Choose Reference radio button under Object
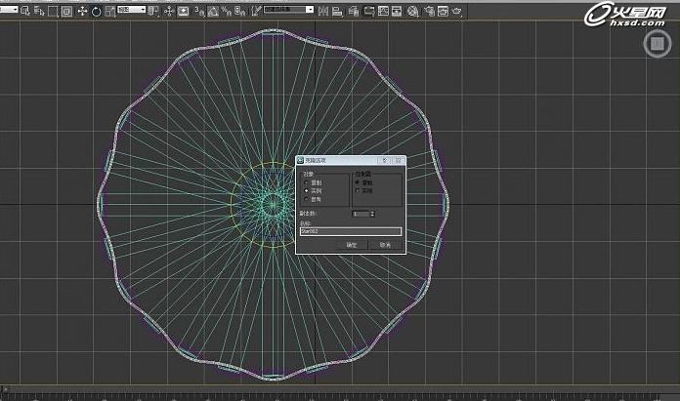 [x=307, y=198]
